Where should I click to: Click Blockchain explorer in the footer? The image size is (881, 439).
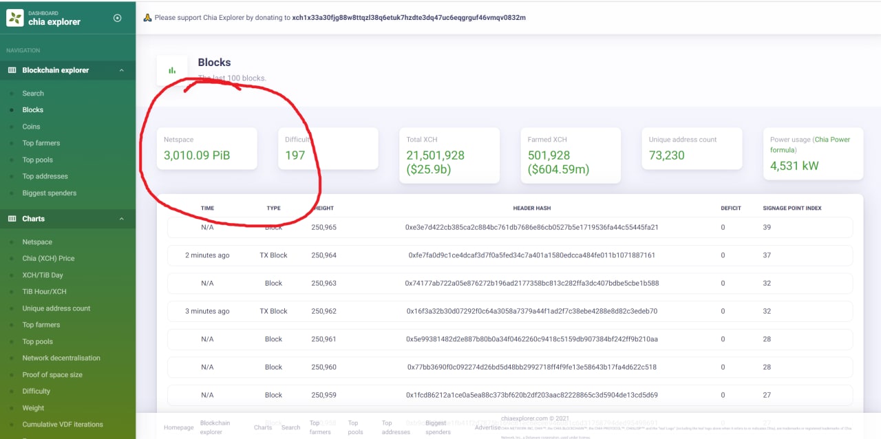[215, 427]
